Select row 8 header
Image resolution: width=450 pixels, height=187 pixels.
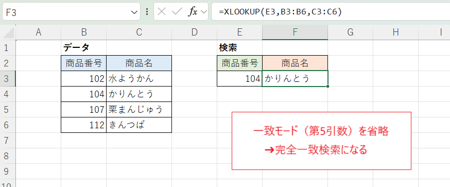(x=8, y=156)
